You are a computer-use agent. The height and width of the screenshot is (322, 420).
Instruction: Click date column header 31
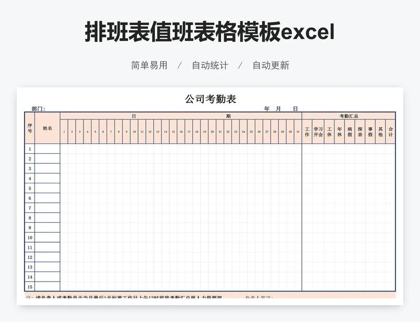coord(298,132)
